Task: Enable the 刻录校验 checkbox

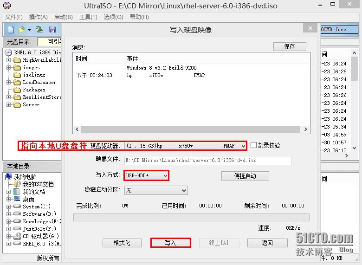Action: pos(253,145)
